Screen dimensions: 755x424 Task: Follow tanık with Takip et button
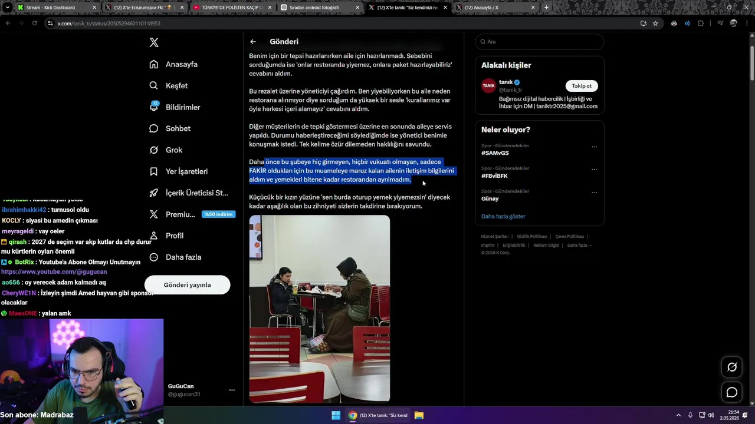point(582,86)
